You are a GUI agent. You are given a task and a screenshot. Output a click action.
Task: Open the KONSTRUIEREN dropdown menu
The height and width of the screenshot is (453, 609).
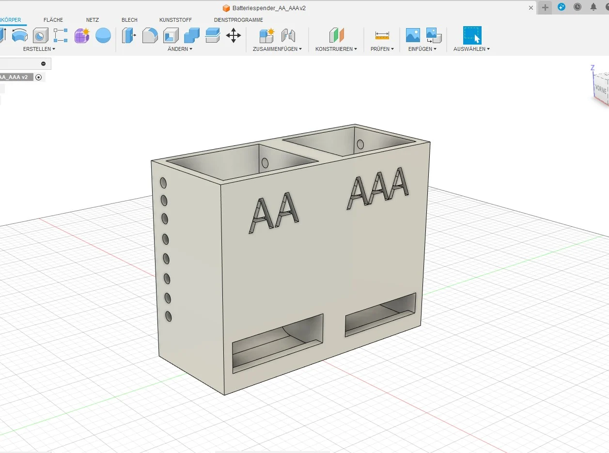[336, 49]
